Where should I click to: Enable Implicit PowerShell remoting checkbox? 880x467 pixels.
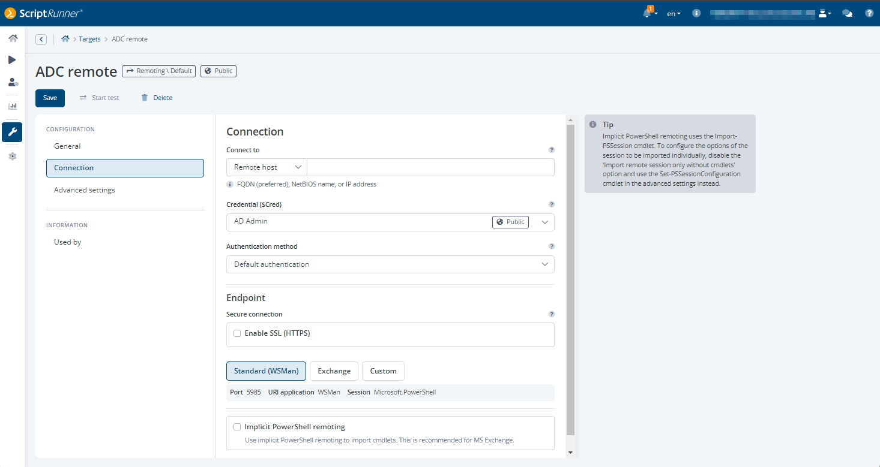click(x=237, y=427)
